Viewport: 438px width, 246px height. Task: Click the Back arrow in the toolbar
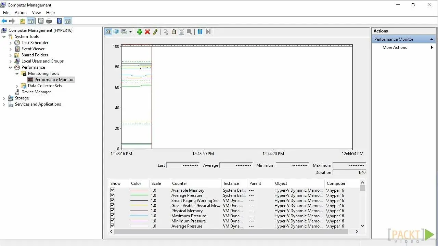pos(4,21)
